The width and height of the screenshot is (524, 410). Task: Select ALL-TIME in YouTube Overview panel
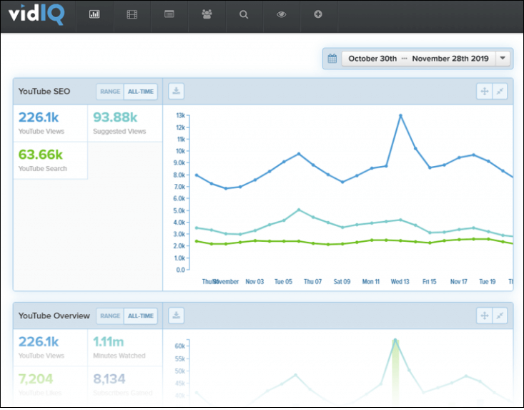[141, 316]
